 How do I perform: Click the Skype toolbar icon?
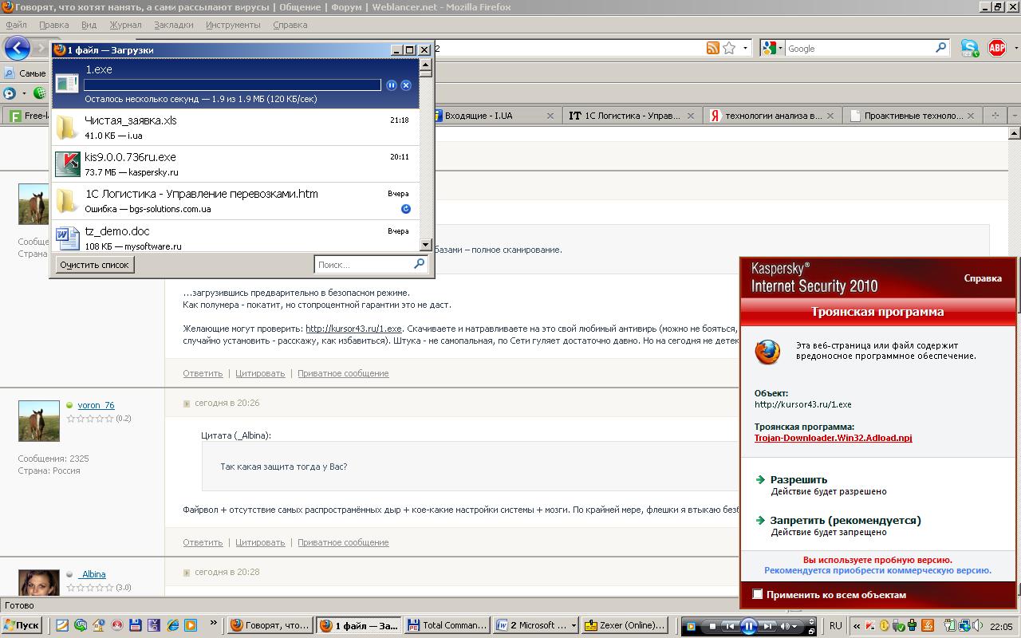[x=970, y=49]
